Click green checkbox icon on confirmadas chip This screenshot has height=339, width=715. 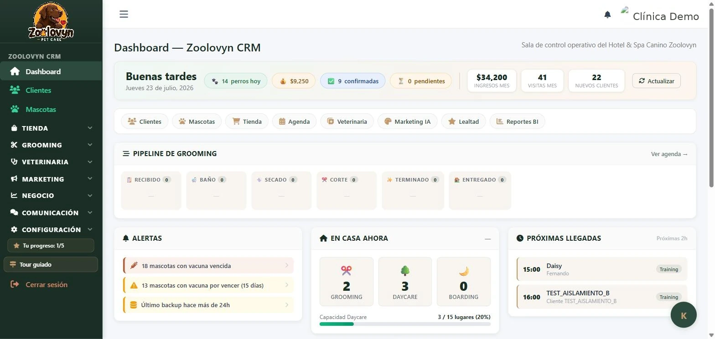pyautogui.click(x=331, y=81)
